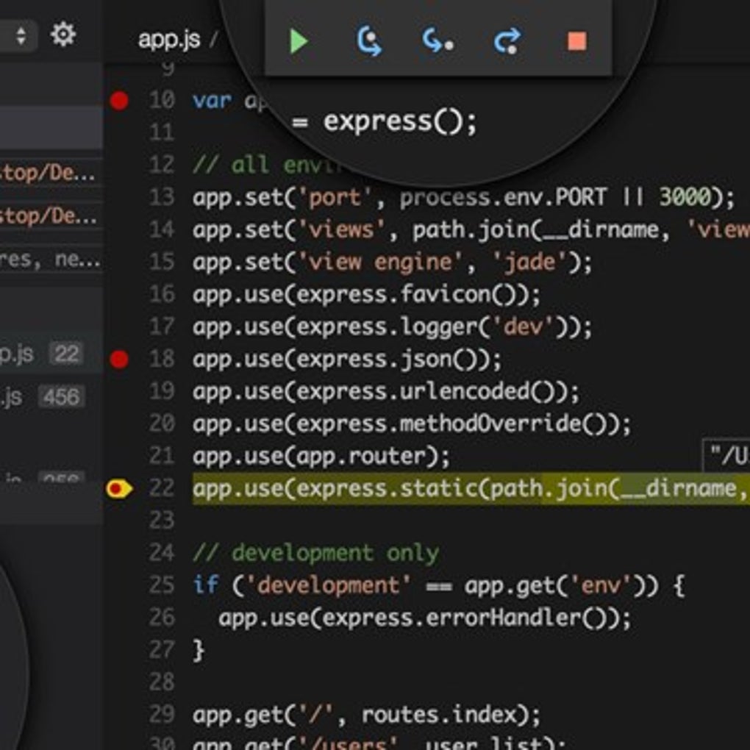Open the launch configuration dropdown arrows
Screen dimensions: 750x750
point(21,35)
